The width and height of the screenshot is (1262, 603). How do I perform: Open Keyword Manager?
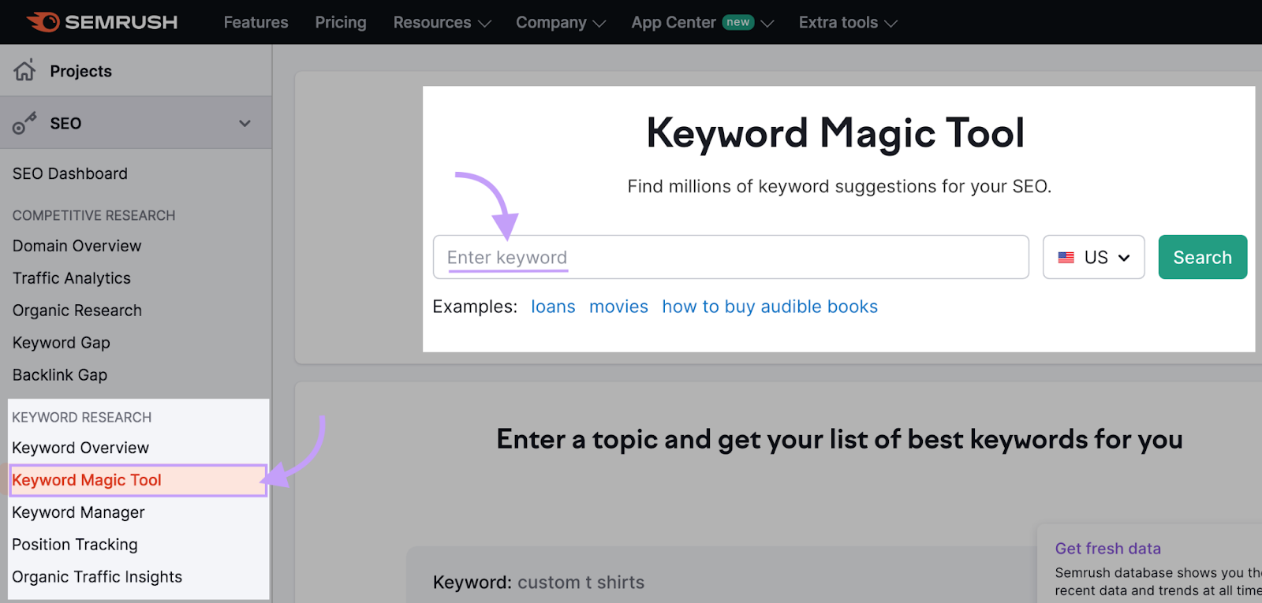point(79,512)
